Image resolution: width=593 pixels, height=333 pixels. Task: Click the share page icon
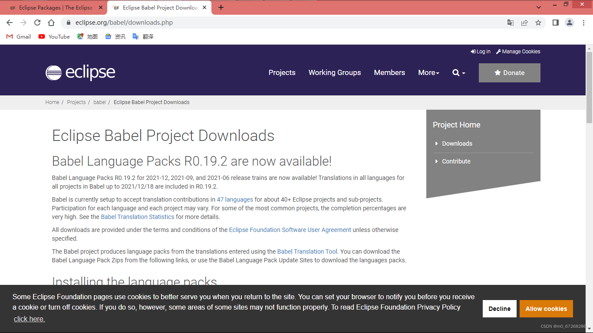click(x=524, y=23)
